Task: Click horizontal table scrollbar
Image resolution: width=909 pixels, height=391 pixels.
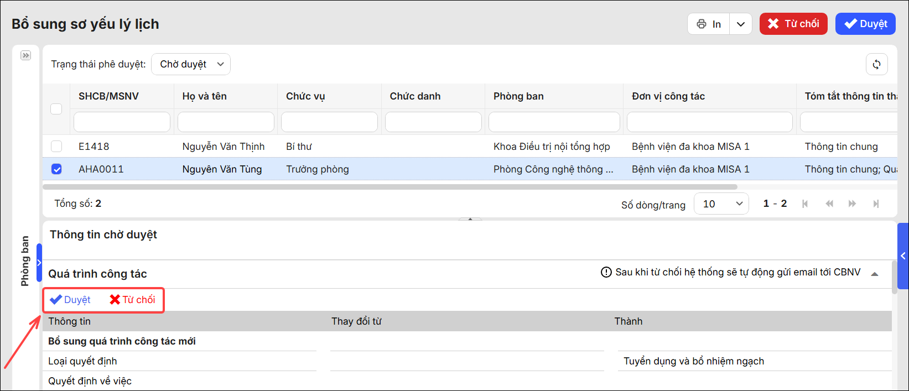Action: (x=390, y=187)
